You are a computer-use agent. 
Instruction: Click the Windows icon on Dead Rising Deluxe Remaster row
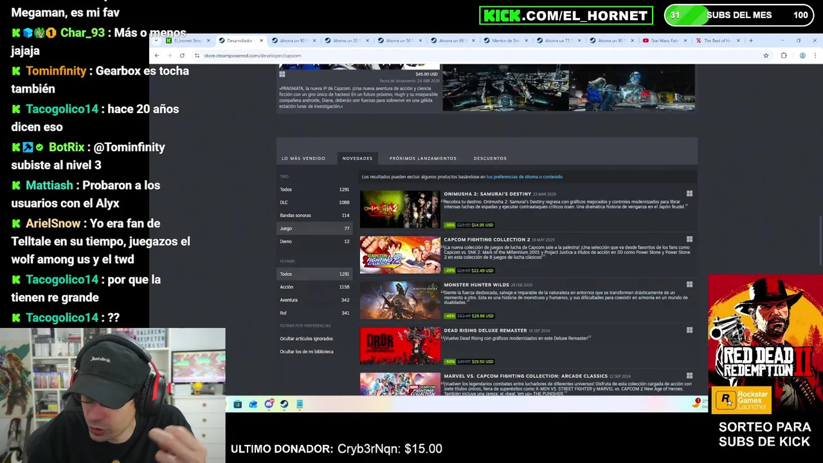(x=689, y=330)
